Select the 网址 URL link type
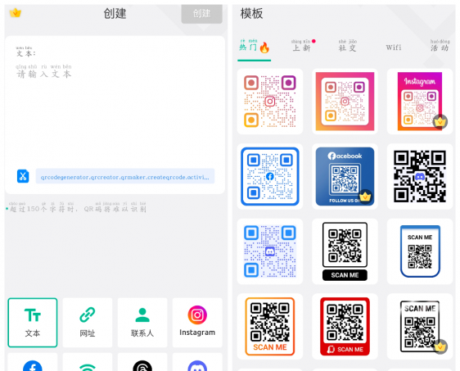The image size is (460, 371). 88,323
